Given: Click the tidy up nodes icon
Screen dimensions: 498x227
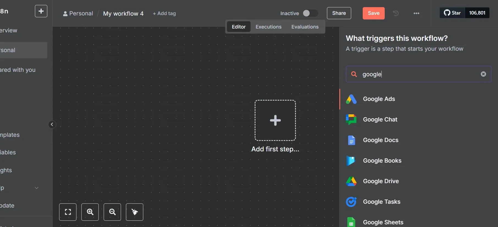Looking at the screenshot, I should point(134,212).
